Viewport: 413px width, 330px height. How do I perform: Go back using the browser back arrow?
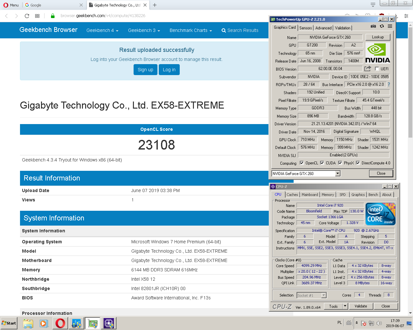click(x=6, y=16)
